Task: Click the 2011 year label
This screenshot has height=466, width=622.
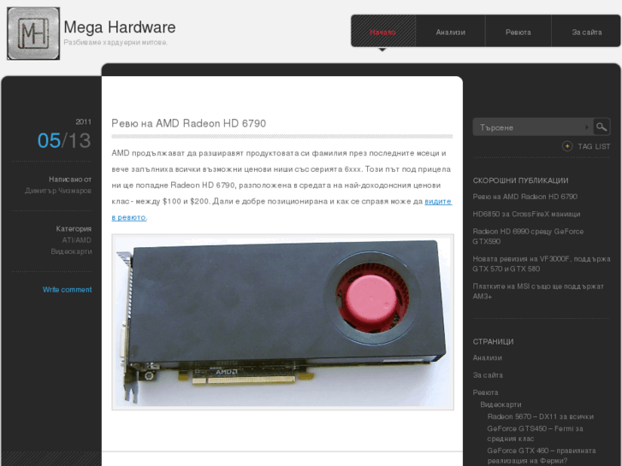Action: (83, 121)
